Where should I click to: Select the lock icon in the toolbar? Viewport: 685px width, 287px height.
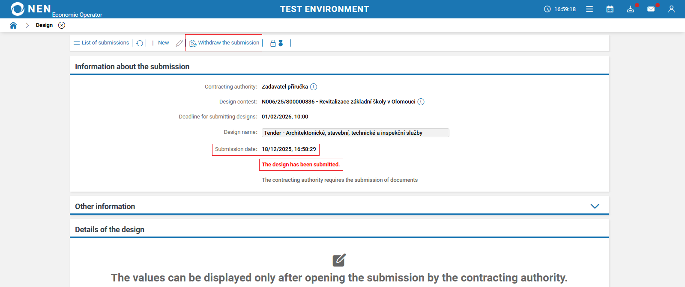pyautogui.click(x=272, y=43)
